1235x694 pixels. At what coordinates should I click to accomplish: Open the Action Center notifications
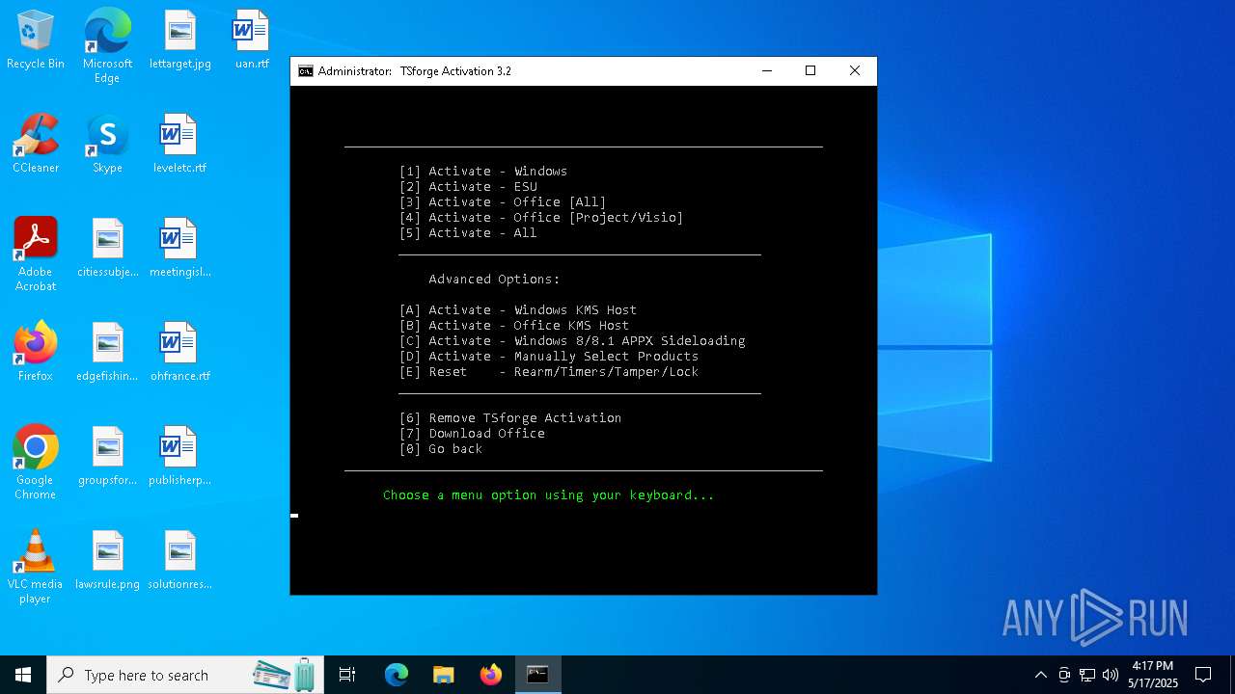1203,675
